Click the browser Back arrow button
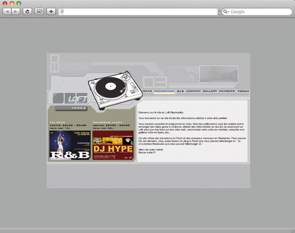The width and height of the screenshot is (295, 233). click(7, 11)
